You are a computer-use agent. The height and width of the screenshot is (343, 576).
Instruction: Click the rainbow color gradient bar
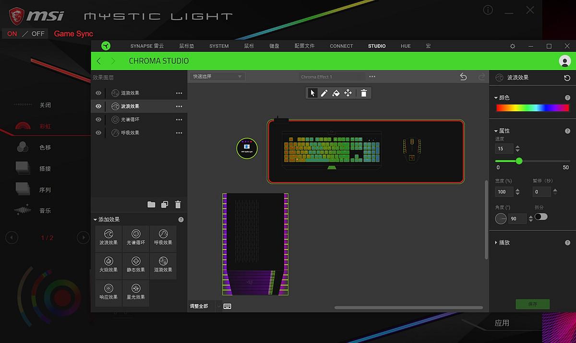pos(533,108)
